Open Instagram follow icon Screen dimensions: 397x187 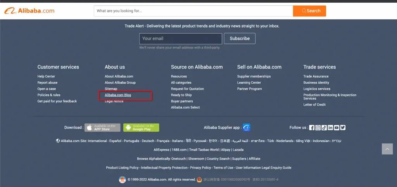point(318,128)
